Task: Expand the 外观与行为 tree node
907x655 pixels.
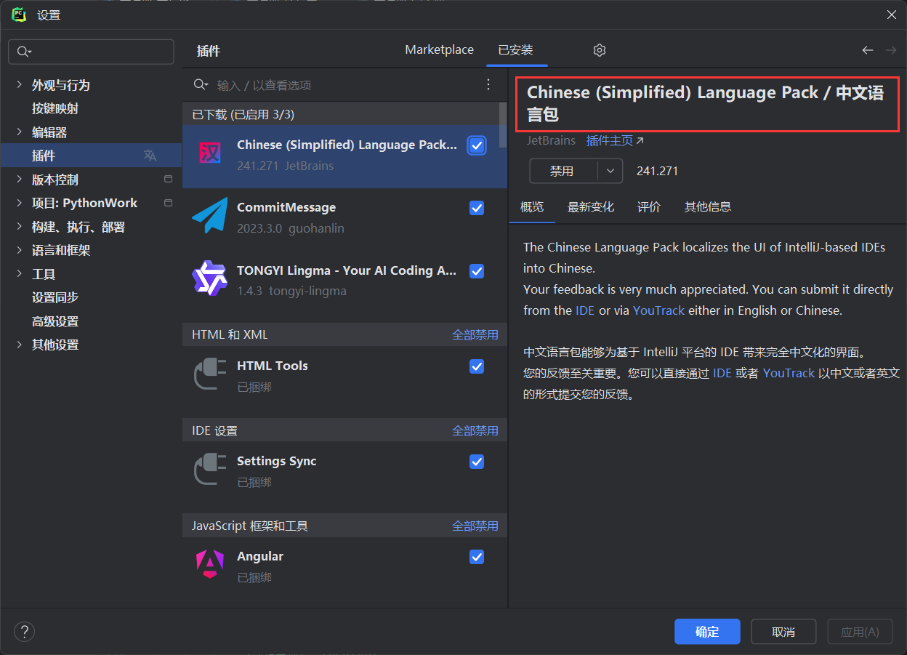Action: [x=19, y=85]
